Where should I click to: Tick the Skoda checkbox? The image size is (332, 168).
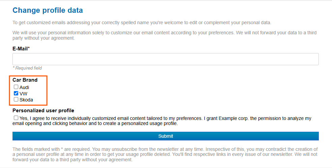pyautogui.click(x=16, y=99)
